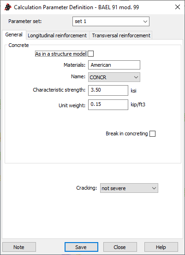
Task: Enable As in a structure model checkbox
Action: 90,54
